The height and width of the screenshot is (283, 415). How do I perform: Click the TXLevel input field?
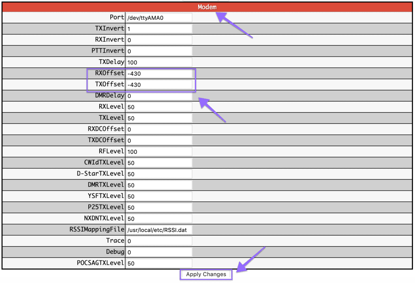tap(159, 118)
